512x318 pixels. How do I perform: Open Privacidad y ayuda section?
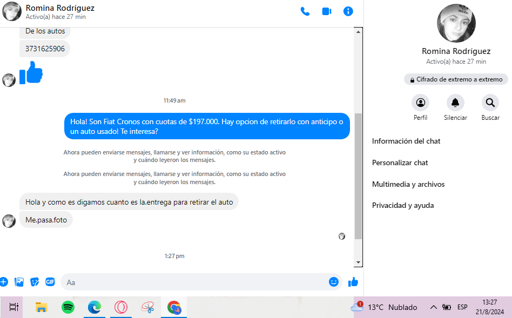(403, 205)
